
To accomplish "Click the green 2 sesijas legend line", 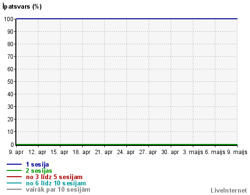I will click(x=14, y=170).
